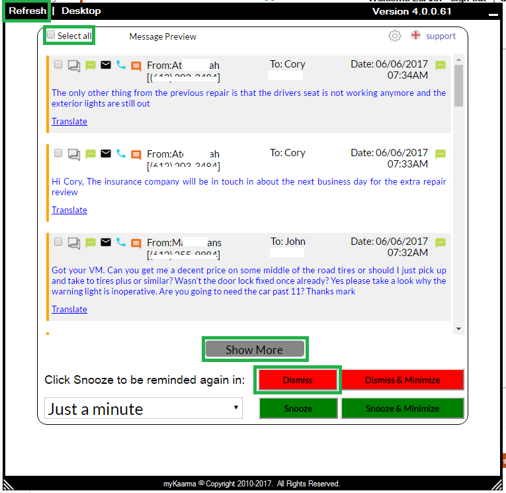Screen dimensions: 506x493
Task: Translate the tires VM message
Action: [69, 309]
